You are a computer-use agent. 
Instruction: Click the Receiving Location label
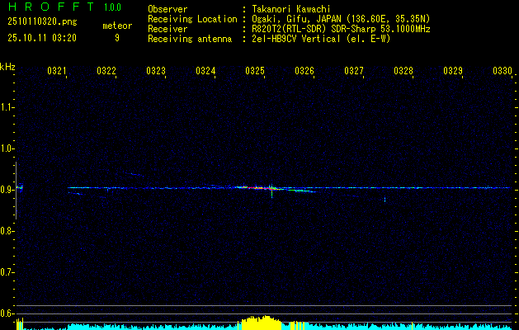click(192, 19)
